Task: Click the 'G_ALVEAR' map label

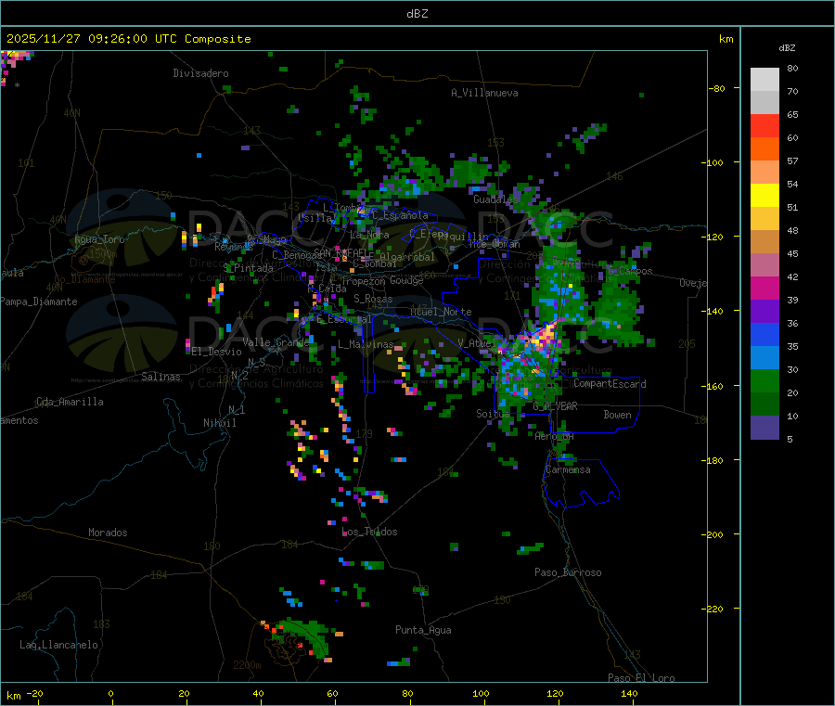Action: [x=556, y=406]
